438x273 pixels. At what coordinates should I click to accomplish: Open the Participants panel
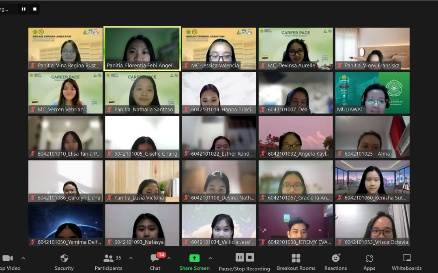[x=108, y=258]
